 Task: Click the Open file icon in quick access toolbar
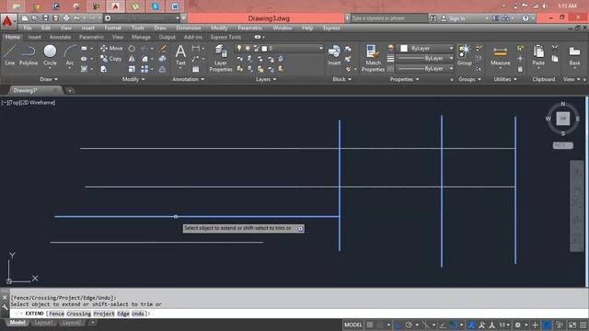[35, 18]
